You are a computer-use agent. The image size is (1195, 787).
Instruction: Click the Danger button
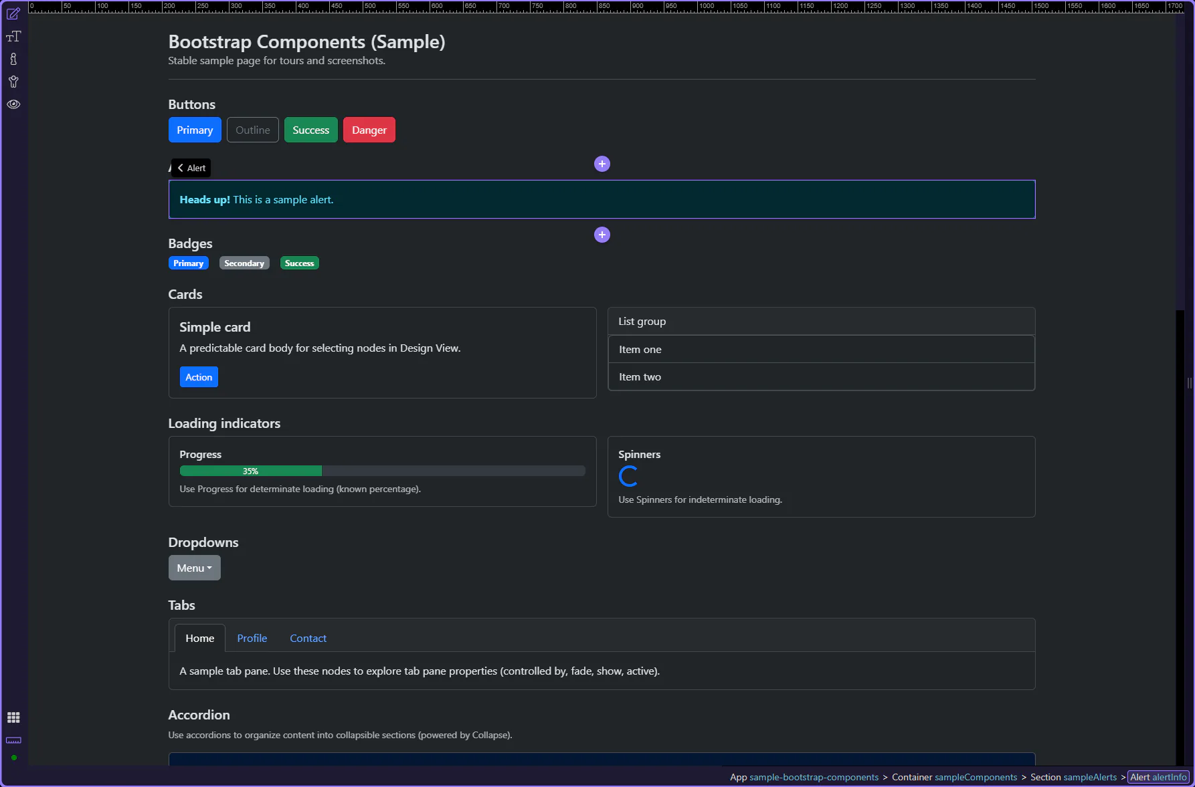[x=369, y=130]
